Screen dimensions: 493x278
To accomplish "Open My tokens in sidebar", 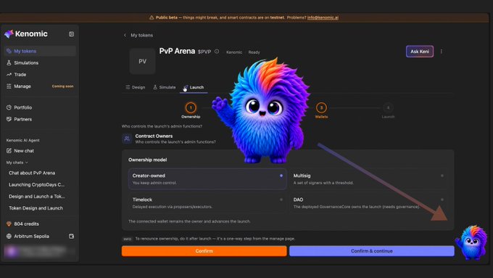I will (x=40, y=51).
